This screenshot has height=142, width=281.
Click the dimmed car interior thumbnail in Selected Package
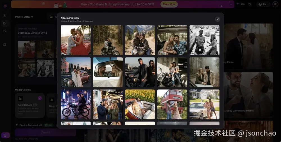point(26,68)
